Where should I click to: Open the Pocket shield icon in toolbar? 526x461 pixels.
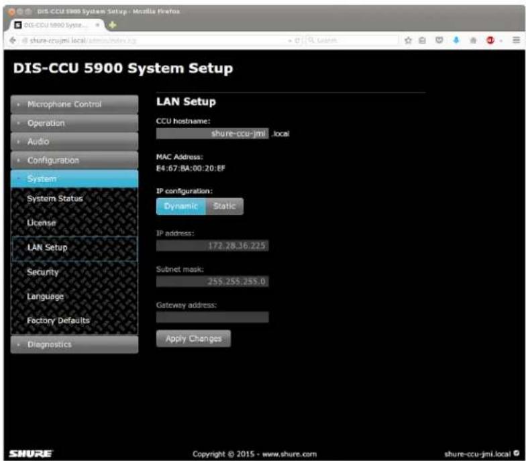[x=439, y=40]
